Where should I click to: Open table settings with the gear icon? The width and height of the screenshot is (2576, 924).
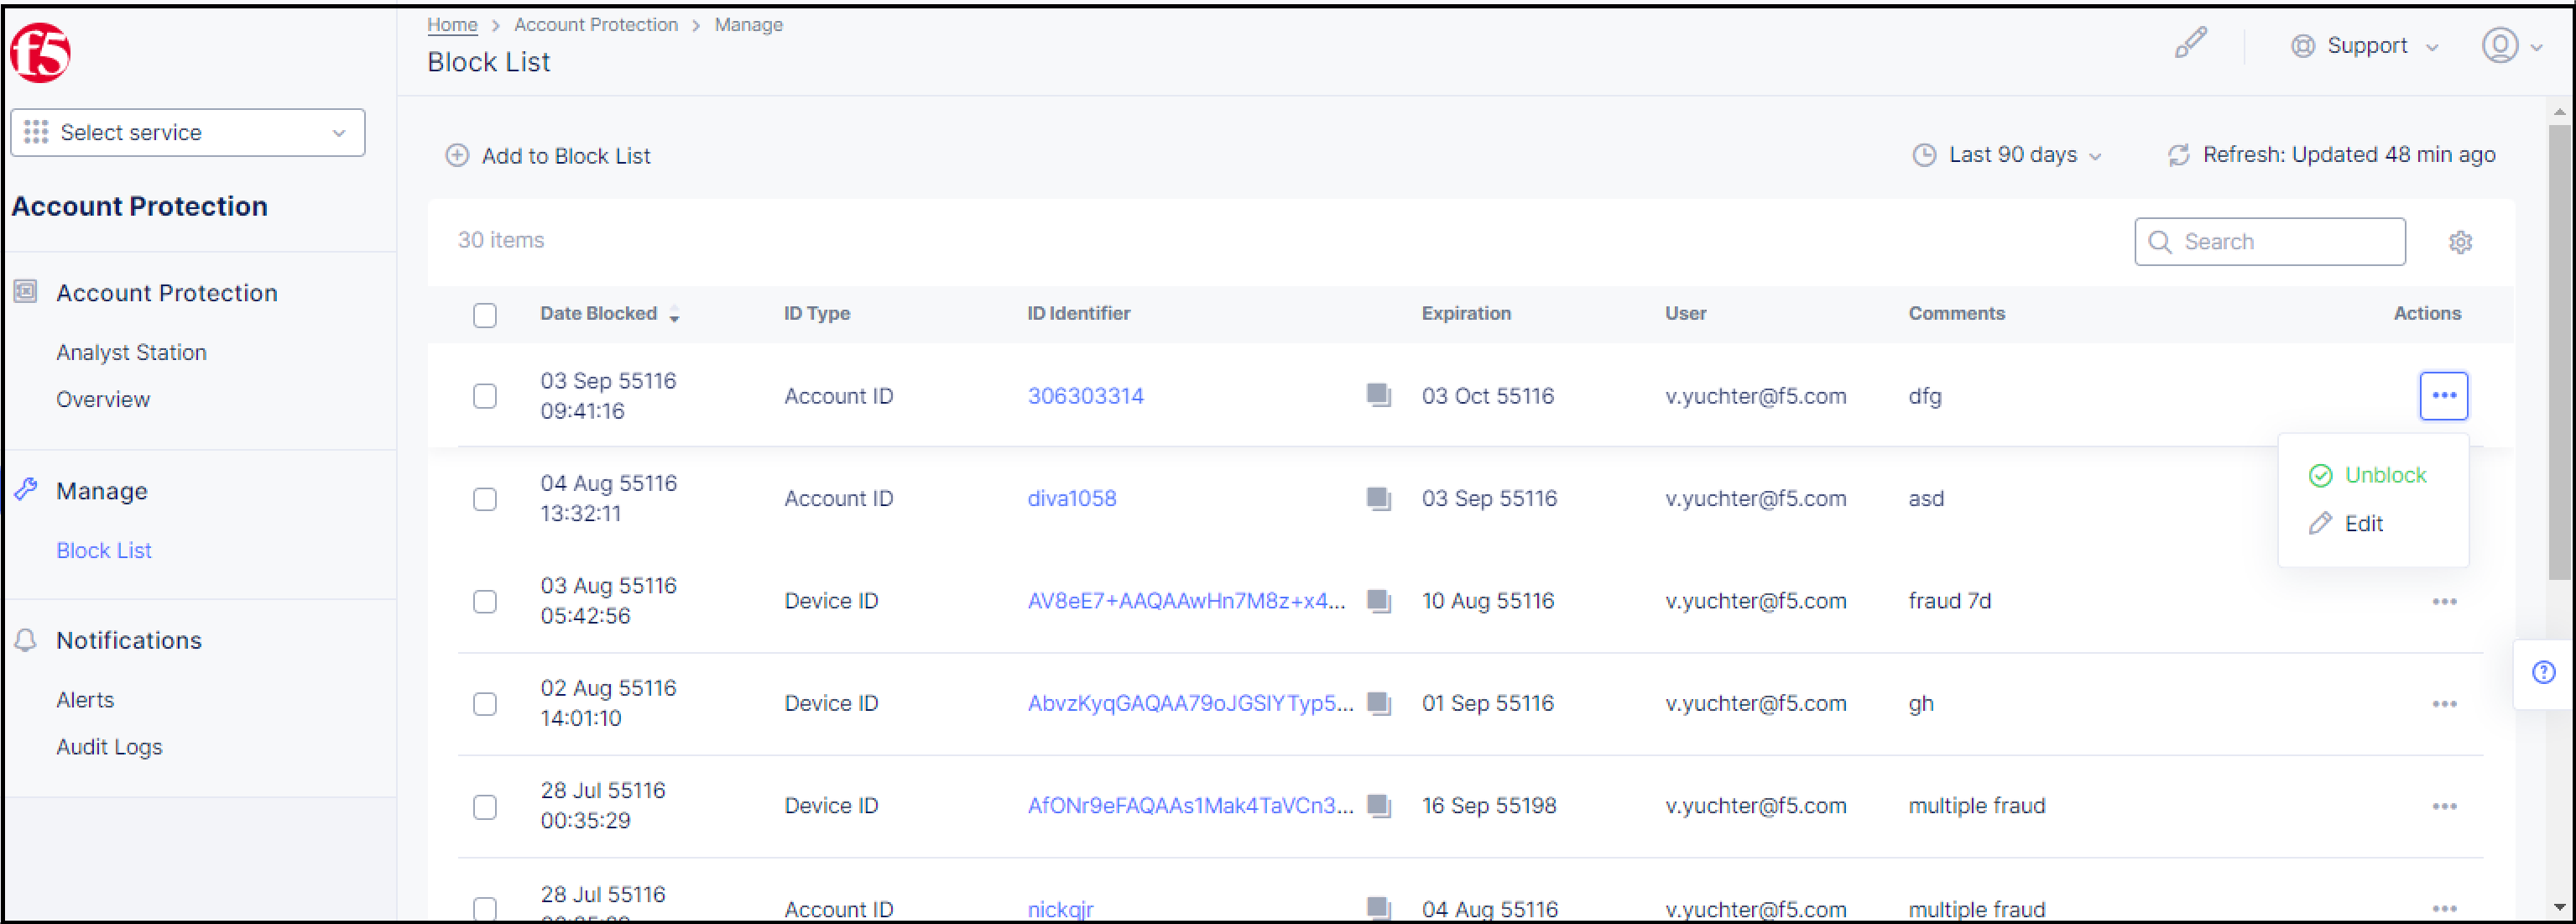point(2462,242)
